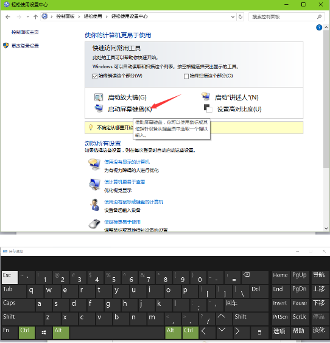330x343 pixels.
Task: Open 使鼠标更易于使用 link
Action: 122,222
